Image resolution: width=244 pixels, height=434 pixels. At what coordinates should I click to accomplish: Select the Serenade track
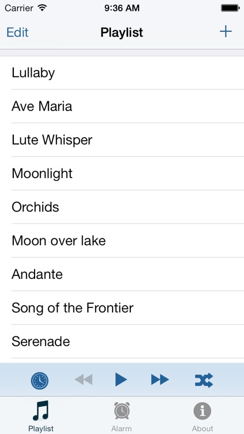tap(122, 341)
